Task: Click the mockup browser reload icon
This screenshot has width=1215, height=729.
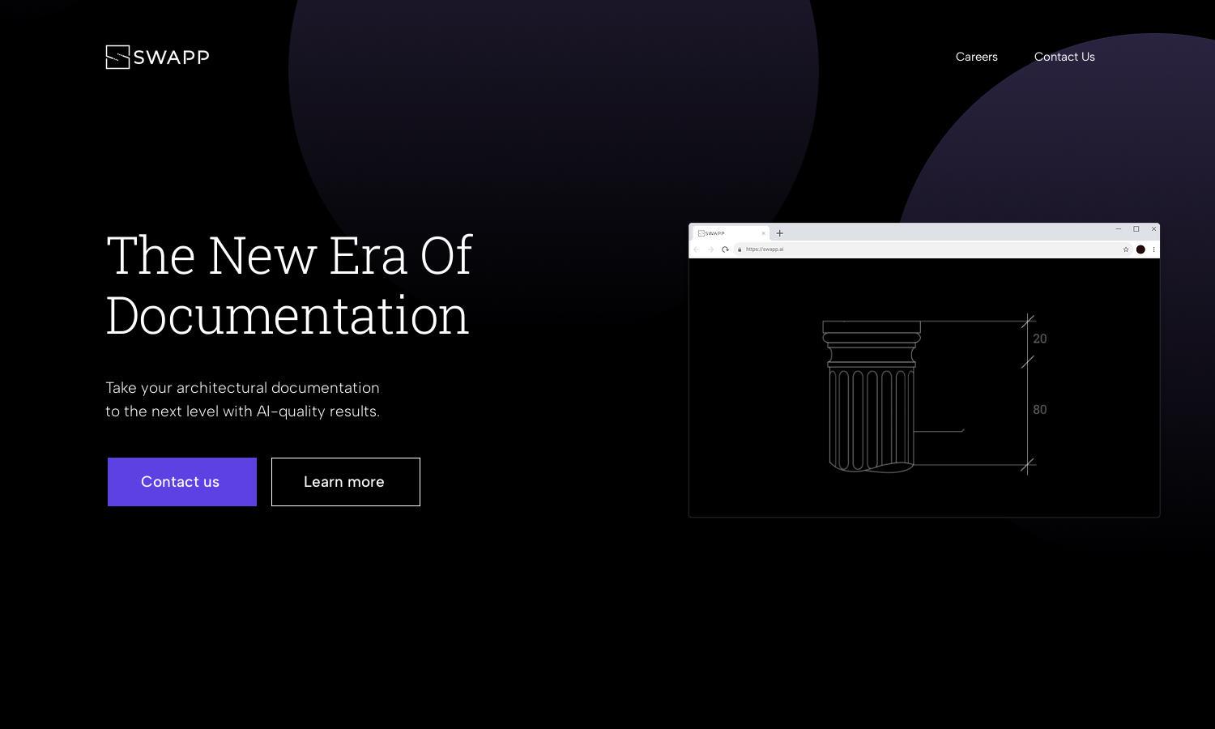Action: click(725, 249)
